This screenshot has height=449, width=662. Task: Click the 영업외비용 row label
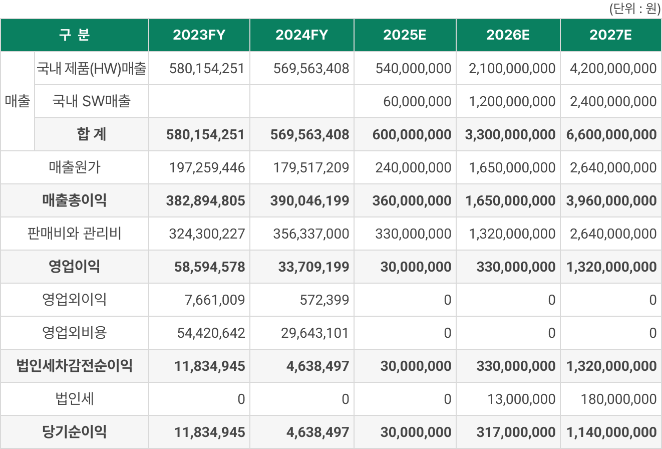point(75,333)
